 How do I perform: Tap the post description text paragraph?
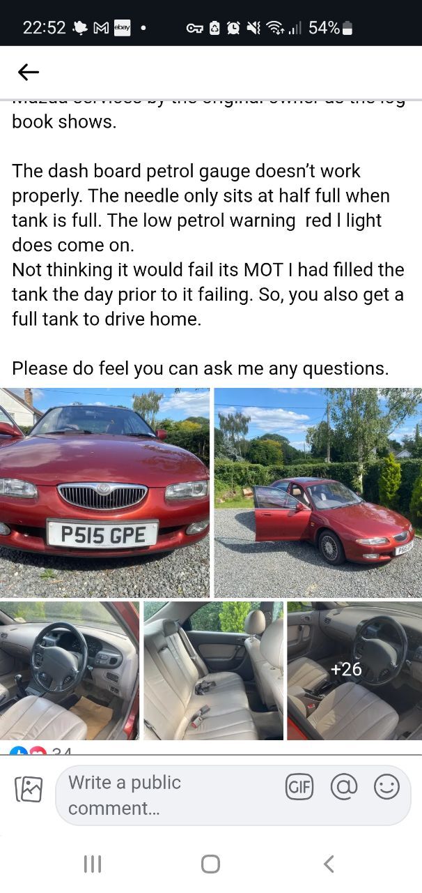coord(209,245)
